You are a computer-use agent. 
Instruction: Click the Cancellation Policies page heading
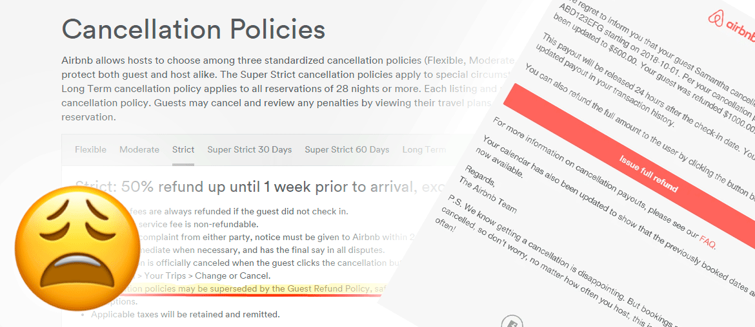[x=193, y=30]
